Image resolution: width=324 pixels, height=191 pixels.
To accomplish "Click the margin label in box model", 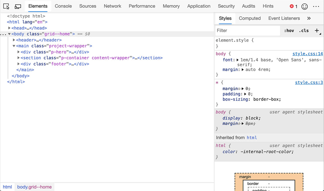I will pyautogui.click(x=245, y=177).
